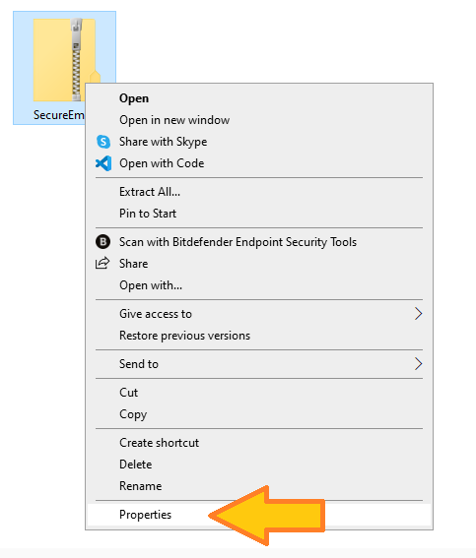Choose Rename from context menu
This screenshot has width=476, height=558.
tap(140, 486)
